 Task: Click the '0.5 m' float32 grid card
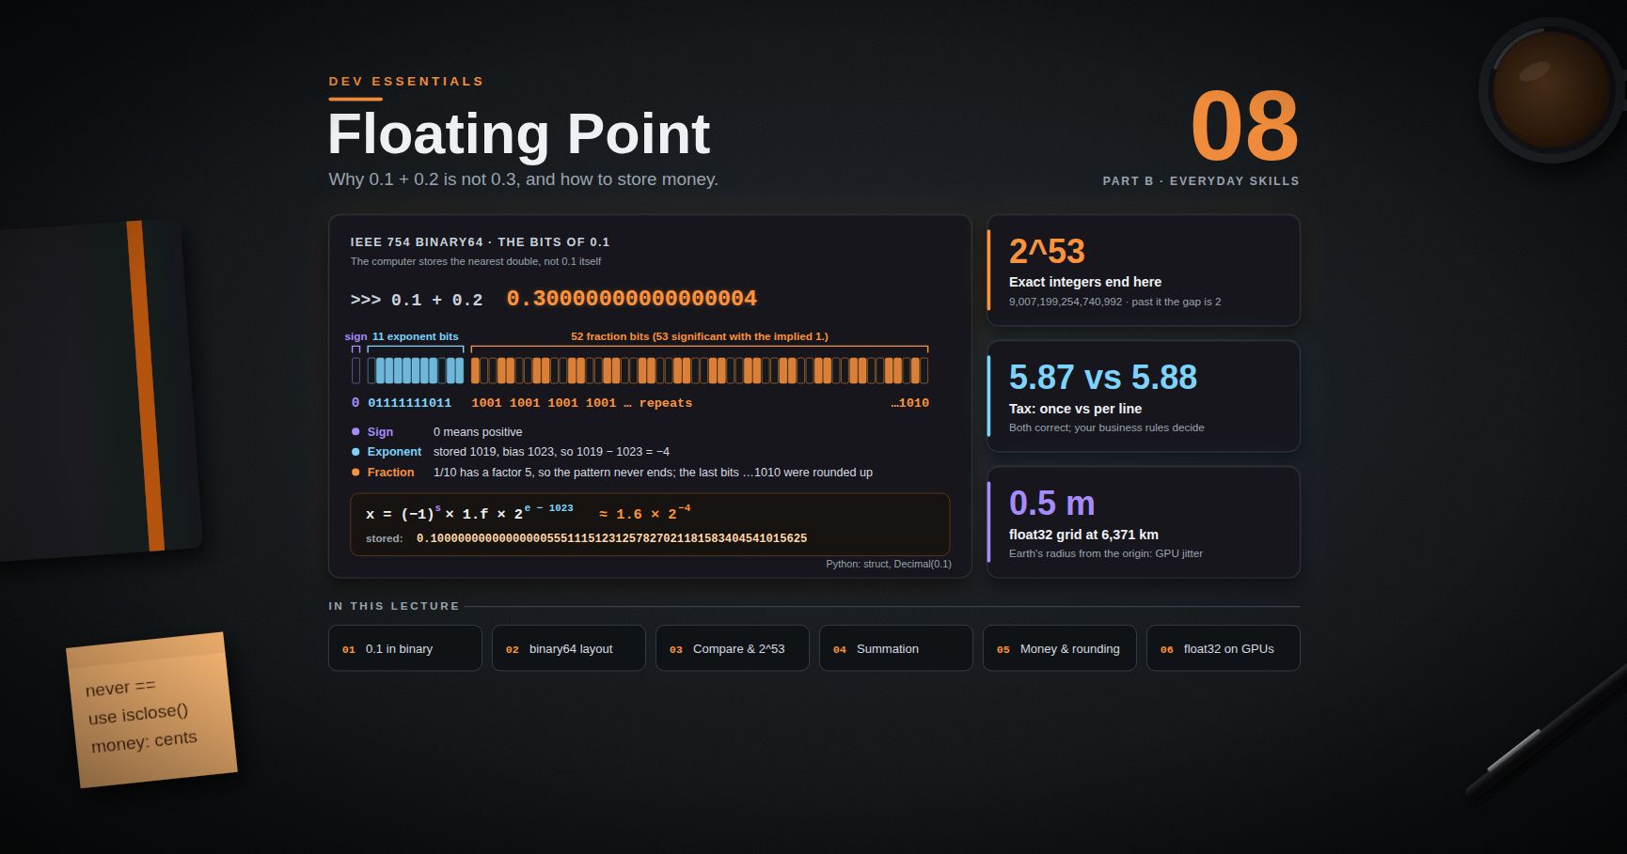click(1144, 522)
